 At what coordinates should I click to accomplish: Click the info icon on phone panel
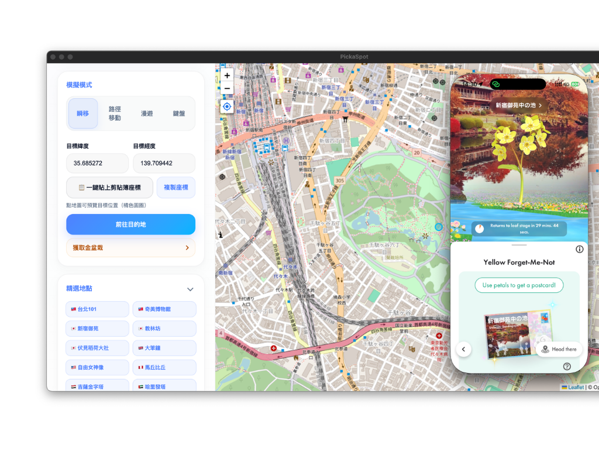pos(580,249)
